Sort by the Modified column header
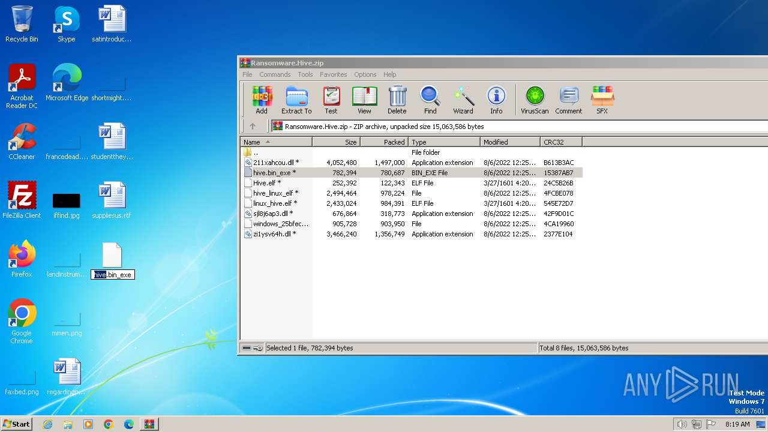Viewport: 768px width, 432px height. tap(510, 142)
